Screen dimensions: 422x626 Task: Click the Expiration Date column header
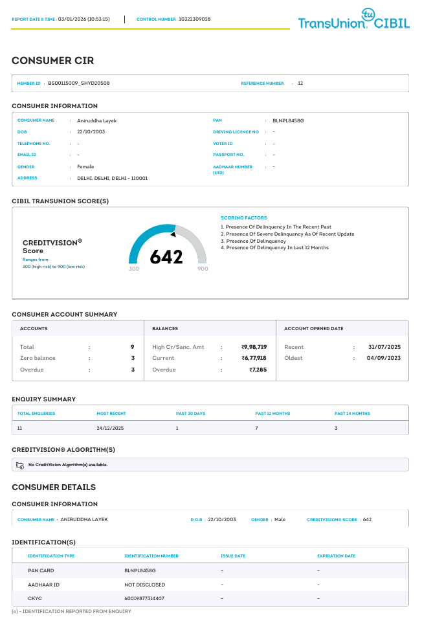coord(336,556)
